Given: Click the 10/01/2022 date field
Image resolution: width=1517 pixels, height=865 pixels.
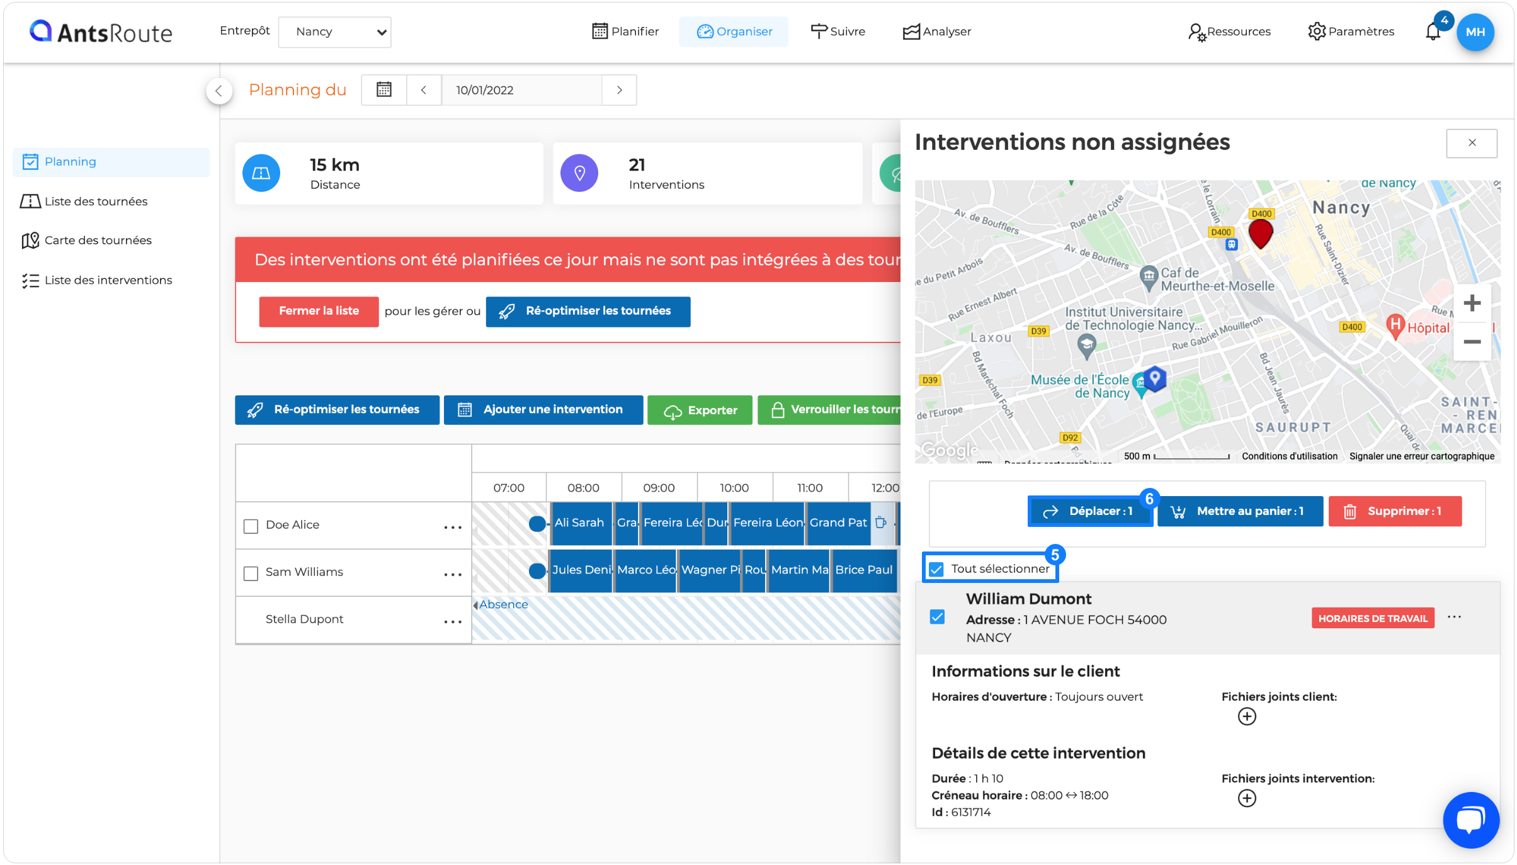Looking at the screenshot, I should (521, 90).
